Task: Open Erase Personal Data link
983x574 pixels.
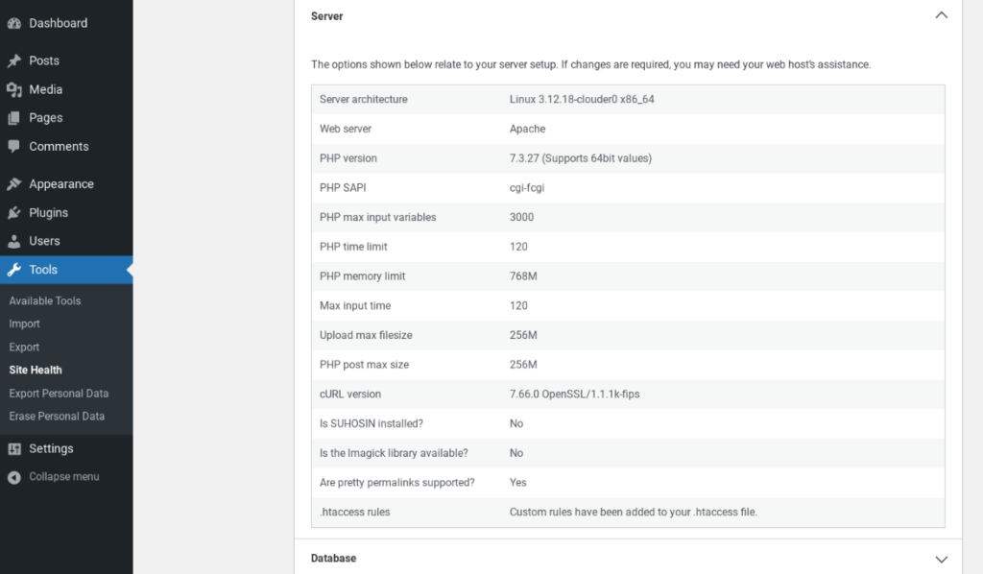Action: [57, 417]
